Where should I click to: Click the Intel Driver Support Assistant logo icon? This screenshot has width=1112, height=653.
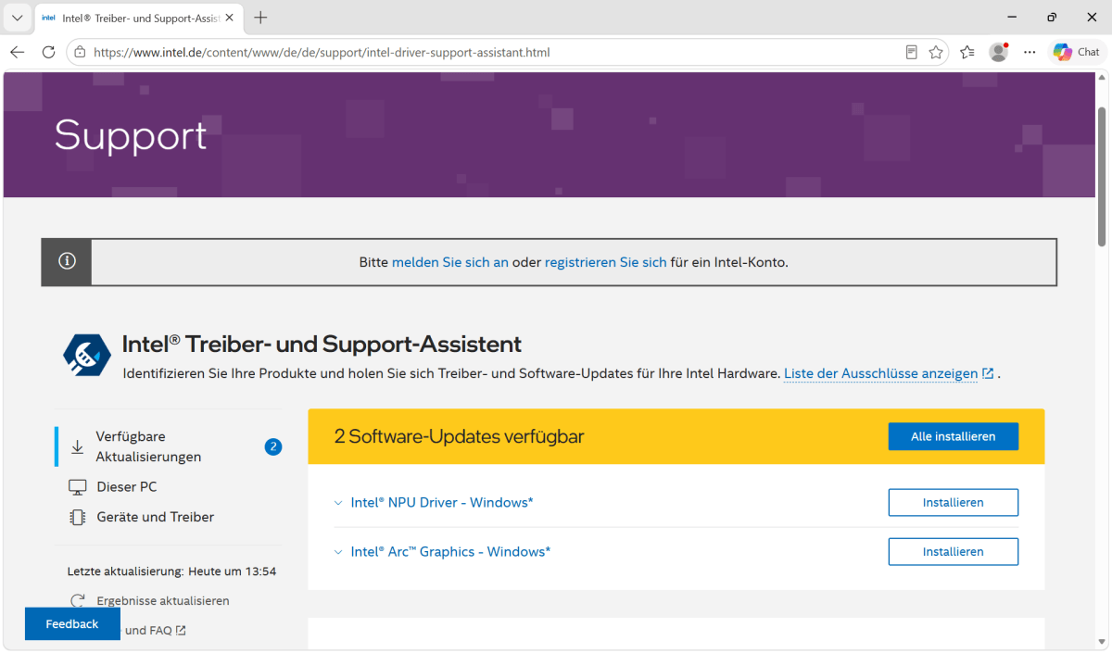pyautogui.click(x=87, y=355)
